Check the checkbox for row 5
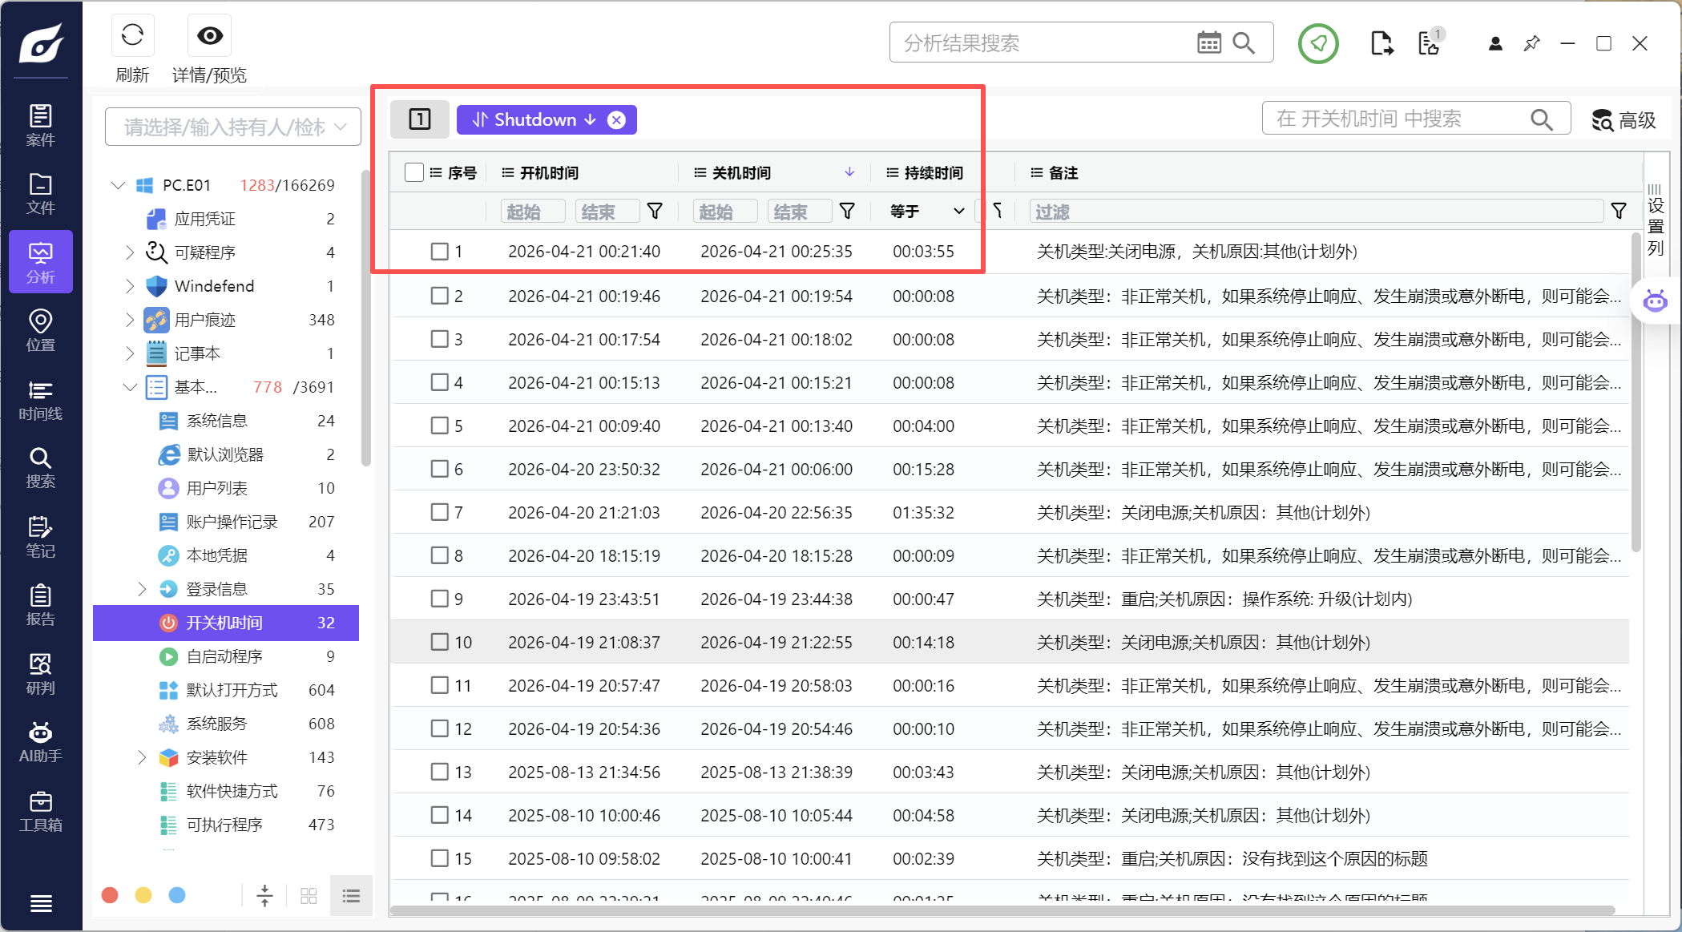This screenshot has width=1682, height=932. [439, 426]
